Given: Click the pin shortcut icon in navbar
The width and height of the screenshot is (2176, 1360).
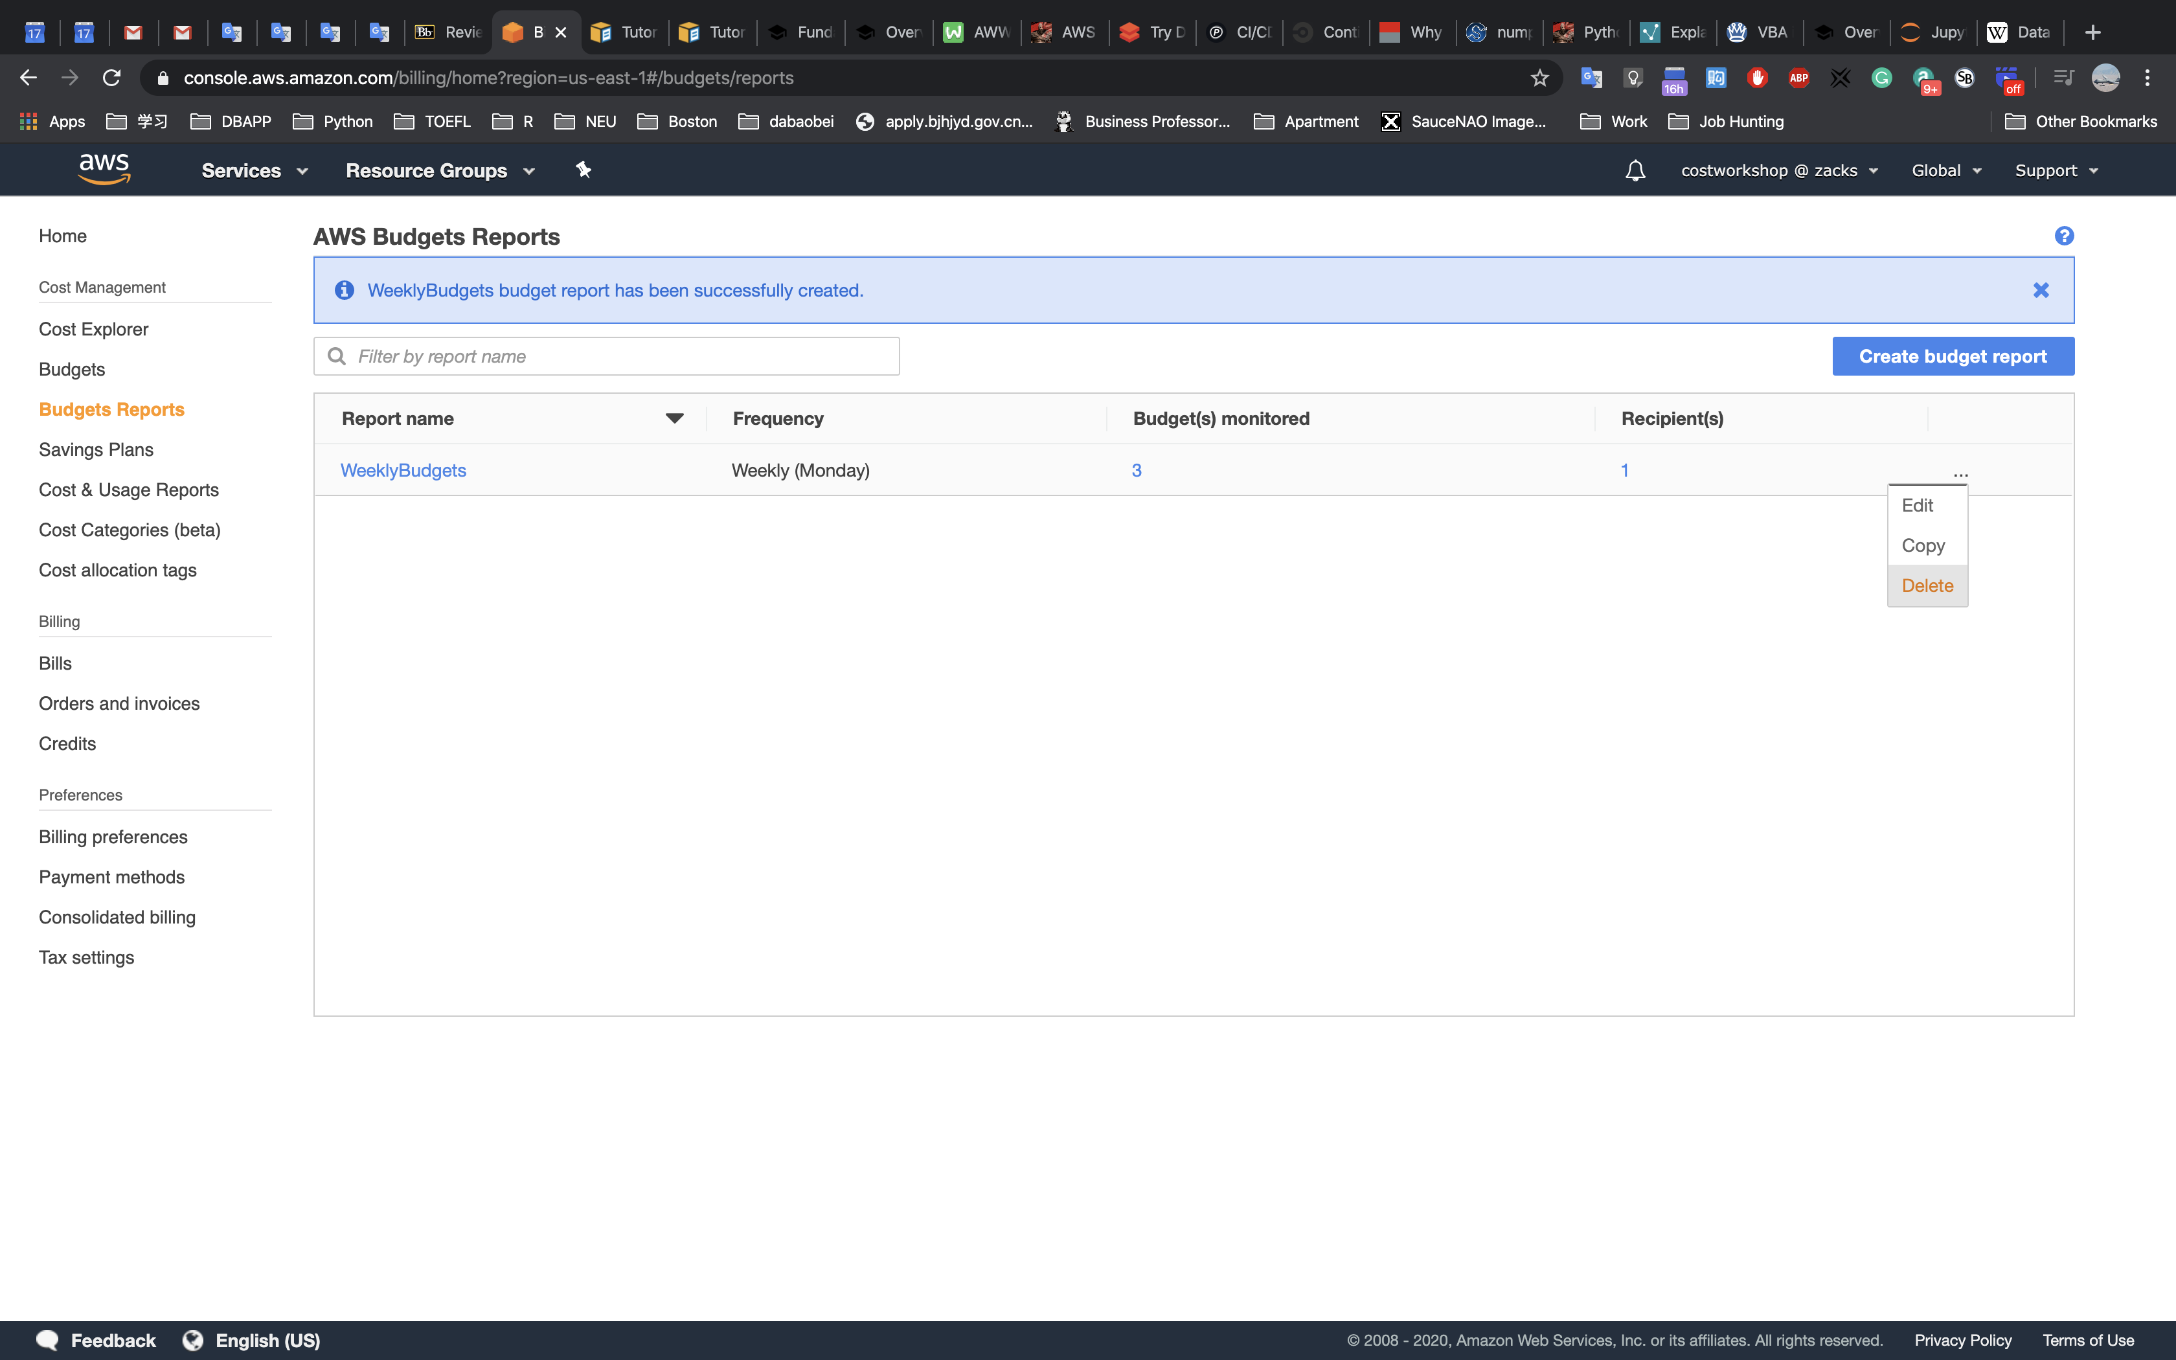Looking at the screenshot, I should pos(584,170).
